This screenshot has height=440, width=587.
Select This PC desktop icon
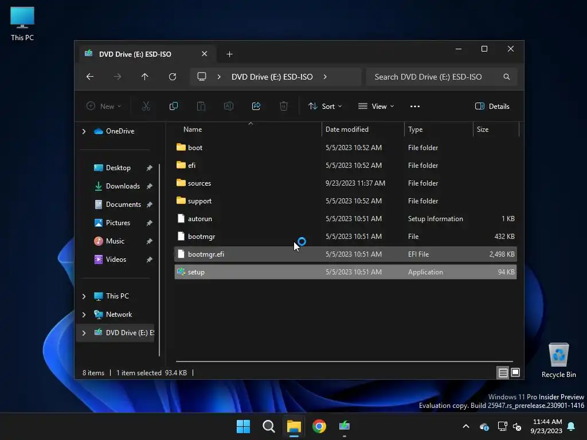point(22,23)
